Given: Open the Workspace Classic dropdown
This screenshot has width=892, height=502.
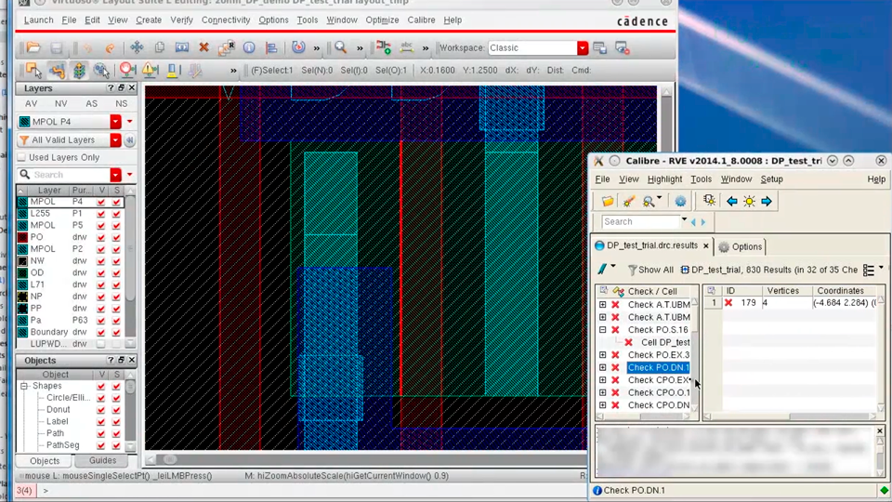Looking at the screenshot, I should [x=582, y=47].
